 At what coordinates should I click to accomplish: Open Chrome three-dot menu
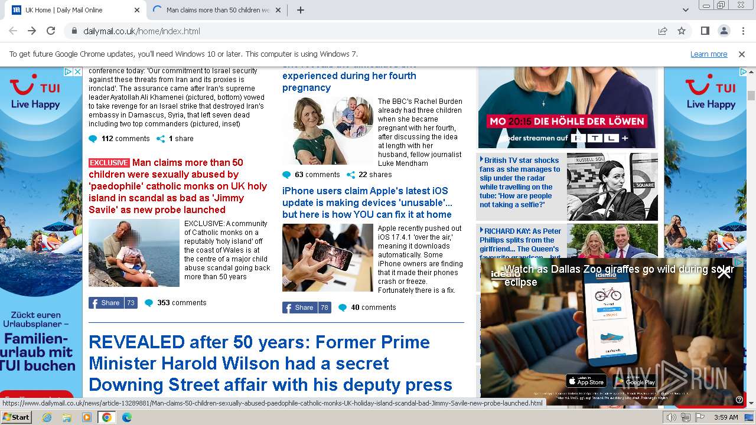pos(742,31)
